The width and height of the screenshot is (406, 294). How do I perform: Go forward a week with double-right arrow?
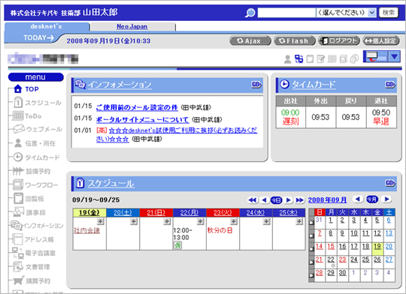299,200
